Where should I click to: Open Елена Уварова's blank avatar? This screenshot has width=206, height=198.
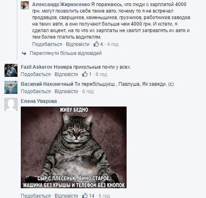11,104
